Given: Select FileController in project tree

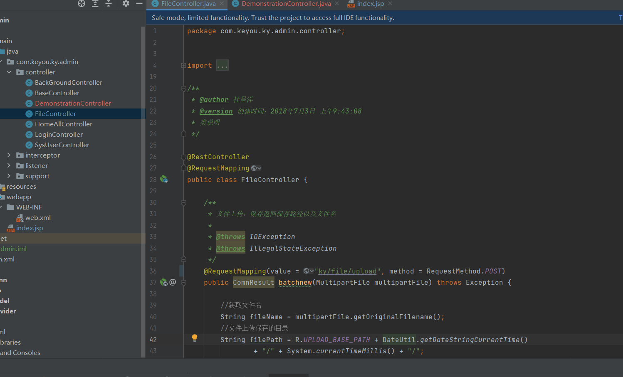Looking at the screenshot, I should pos(55,113).
